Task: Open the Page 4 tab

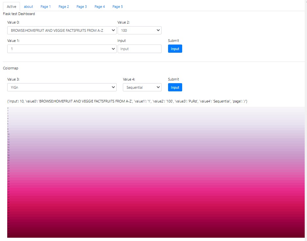Action: [100, 6]
